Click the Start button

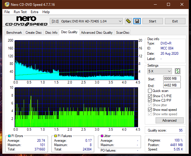click(x=152, y=21)
